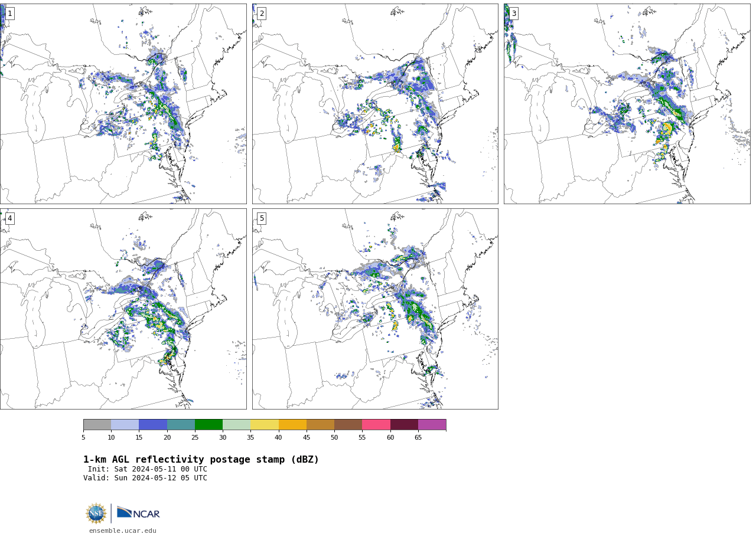Click the member label 1 box

pos(9,14)
